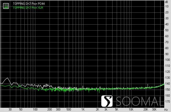Click the 10K frequency axis label
This screenshot has height=112, width=171.
coord(131,110)
